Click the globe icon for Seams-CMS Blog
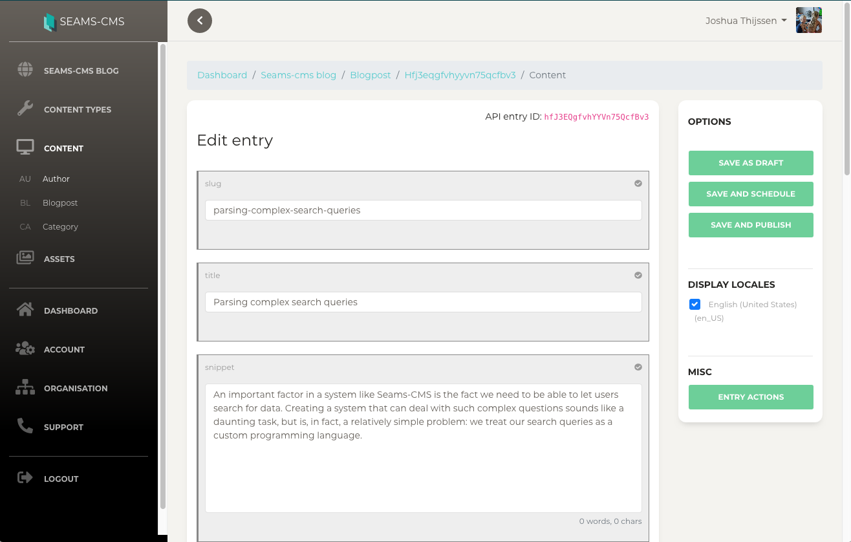 point(25,70)
